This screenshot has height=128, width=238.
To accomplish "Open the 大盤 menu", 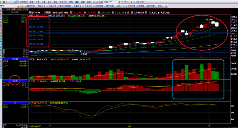I will (x=37, y=2).
